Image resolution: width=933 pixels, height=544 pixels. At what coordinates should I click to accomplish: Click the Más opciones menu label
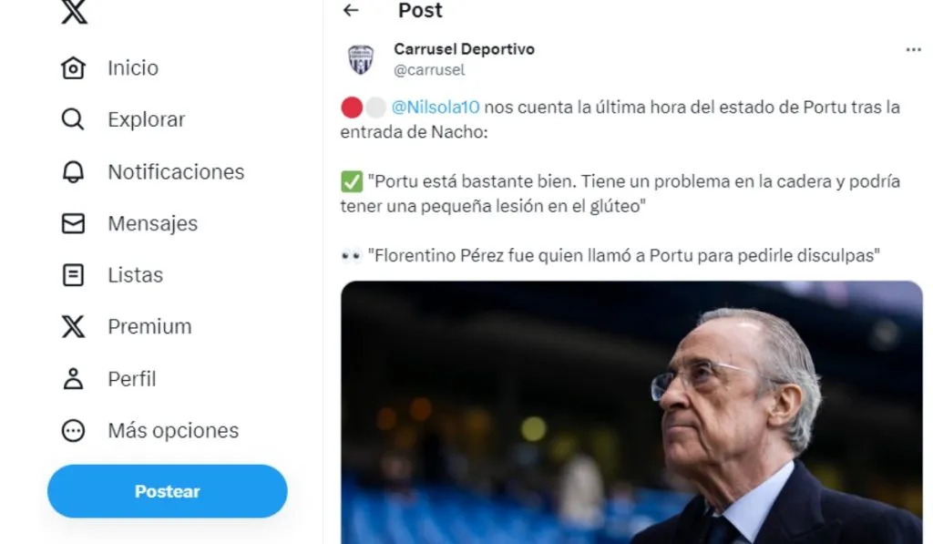[x=173, y=430]
